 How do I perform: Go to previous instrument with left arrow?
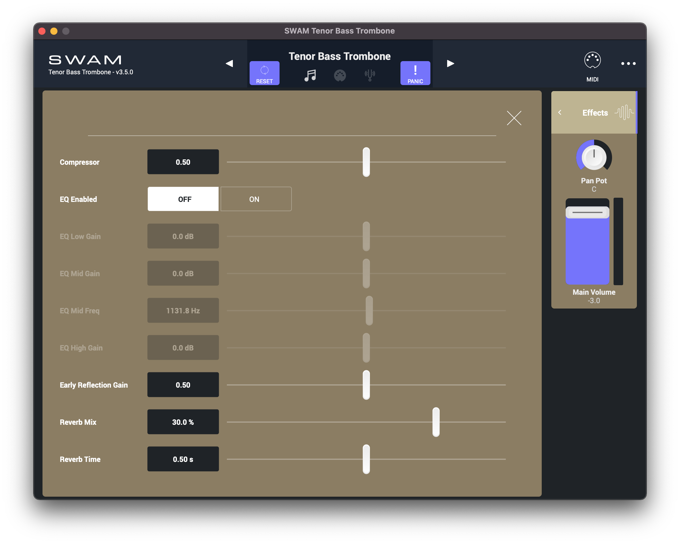point(229,64)
